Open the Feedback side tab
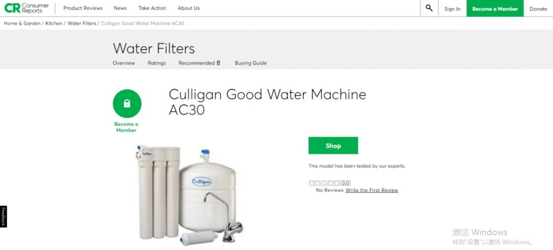Image resolution: width=553 pixels, height=250 pixels. click(x=3, y=217)
